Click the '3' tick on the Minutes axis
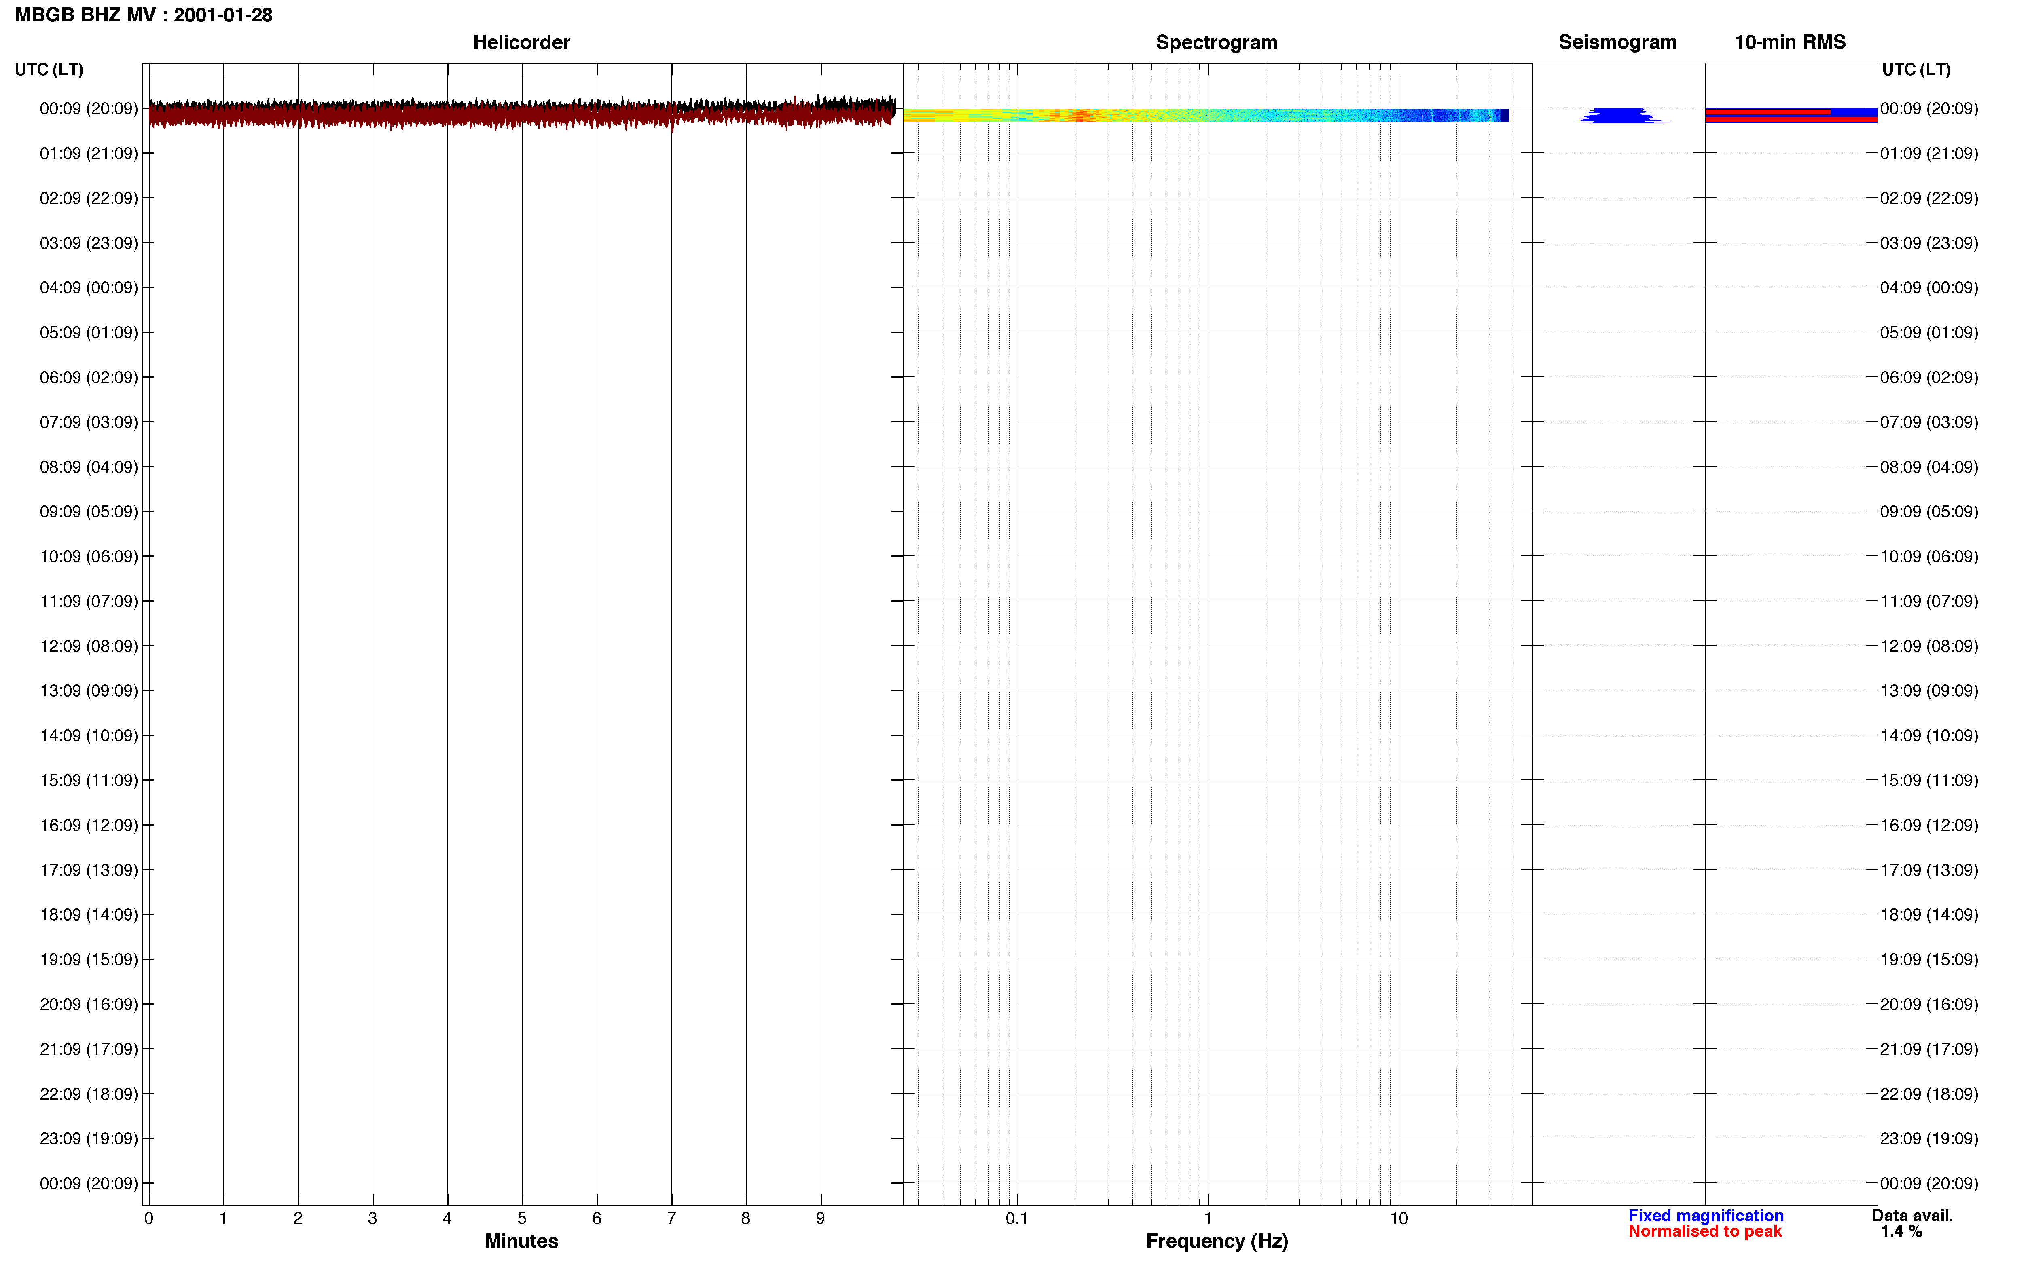This screenshot has width=2030, height=1269. coord(373,1218)
